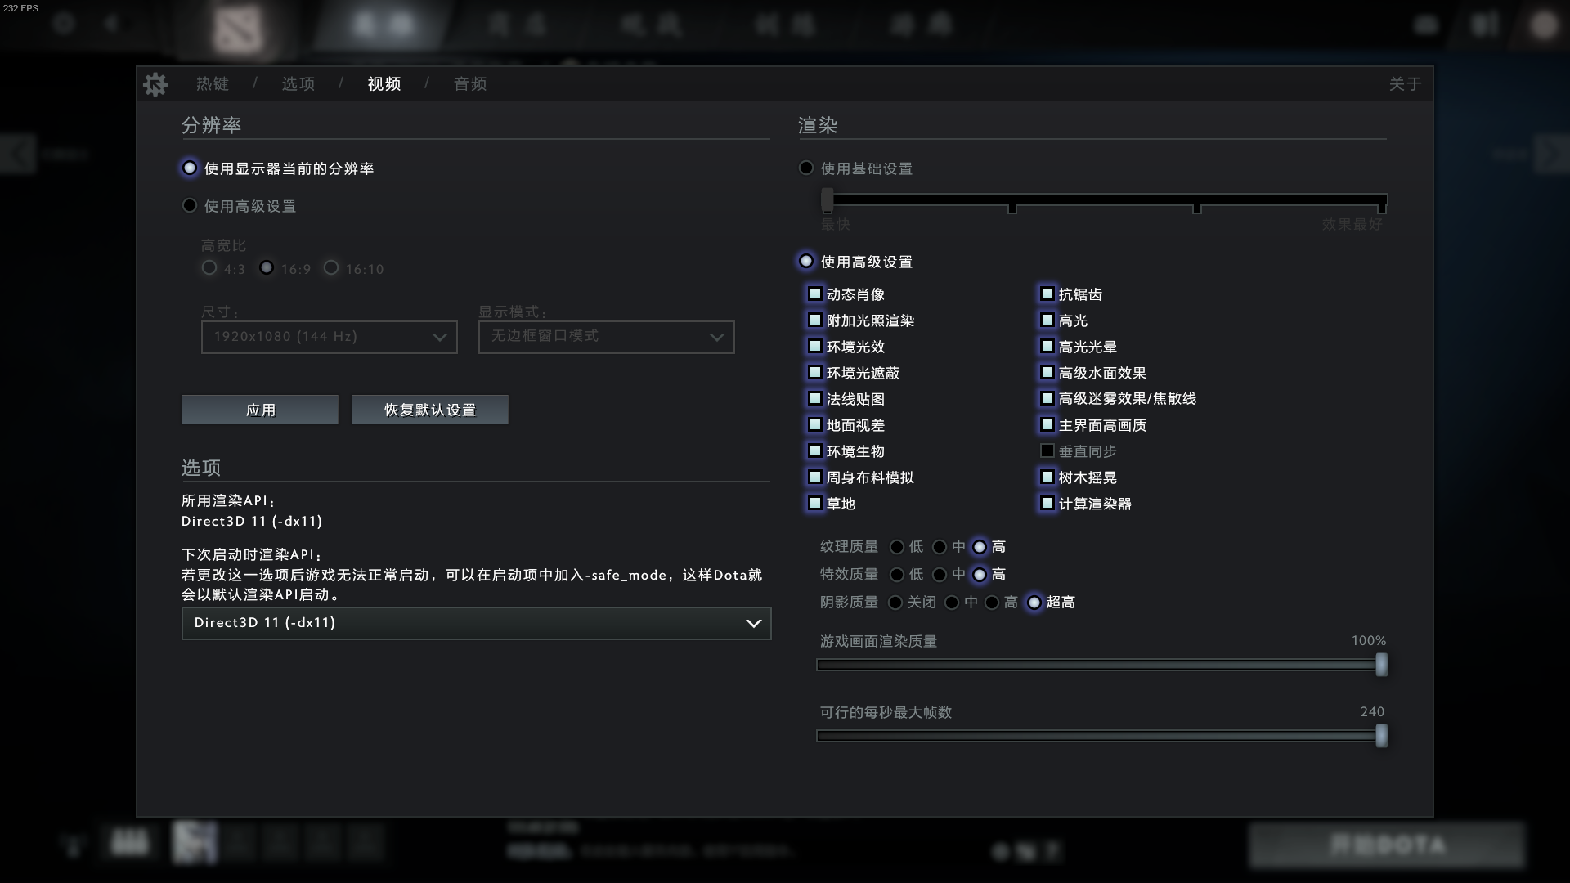Set 阴影质量 to 关闭
The height and width of the screenshot is (883, 1570).
pyautogui.click(x=895, y=603)
